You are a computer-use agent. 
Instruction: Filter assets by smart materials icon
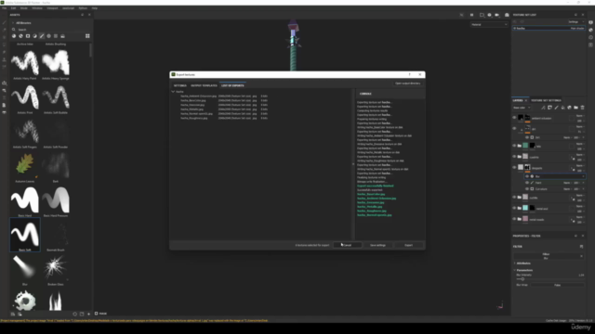(20, 36)
